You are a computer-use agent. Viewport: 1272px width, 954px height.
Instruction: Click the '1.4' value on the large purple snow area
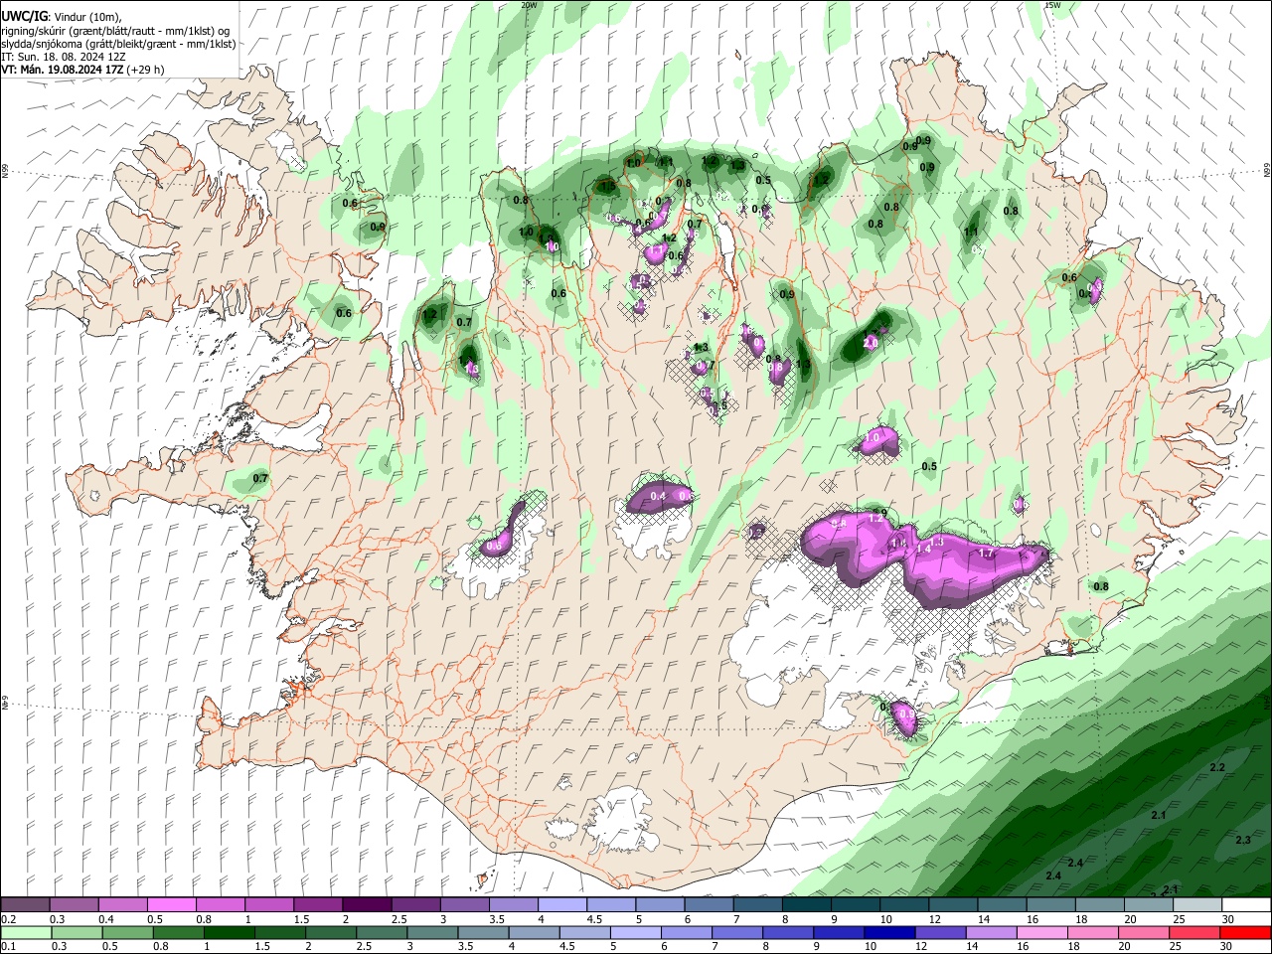[923, 549]
